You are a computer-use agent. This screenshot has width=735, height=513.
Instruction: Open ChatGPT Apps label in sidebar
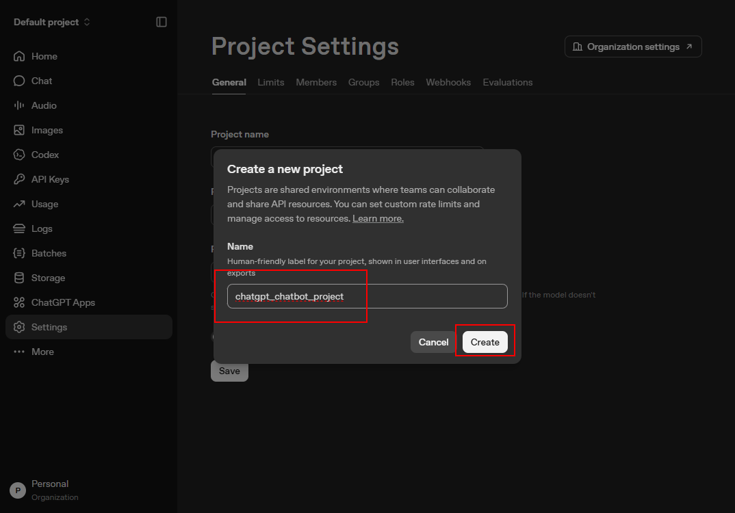point(63,302)
